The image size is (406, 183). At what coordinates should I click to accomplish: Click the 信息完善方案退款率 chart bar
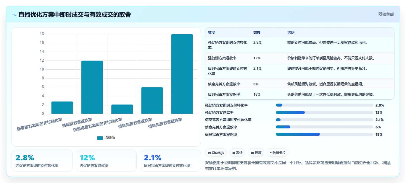point(152,100)
